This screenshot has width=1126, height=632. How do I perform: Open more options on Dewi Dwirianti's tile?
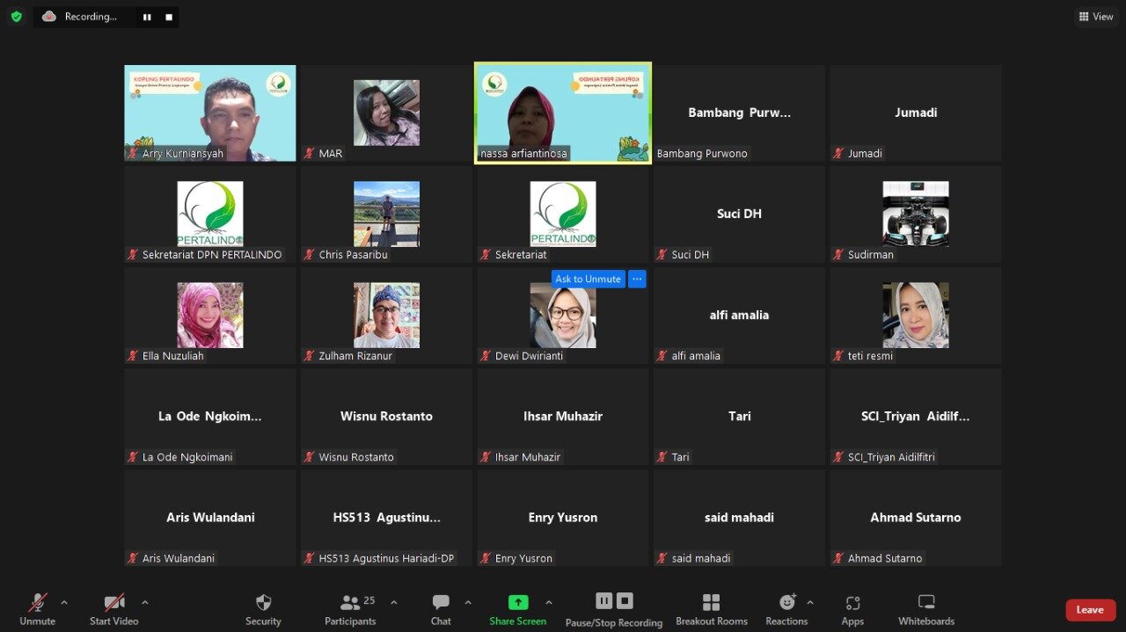tap(637, 279)
